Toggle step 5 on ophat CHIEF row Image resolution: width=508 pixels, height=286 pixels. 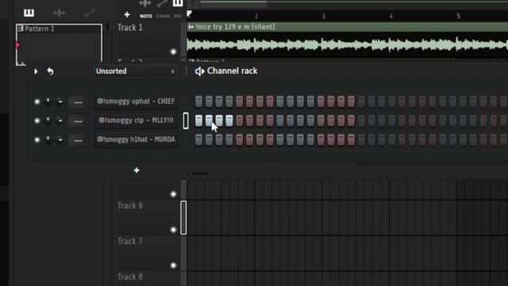click(240, 102)
